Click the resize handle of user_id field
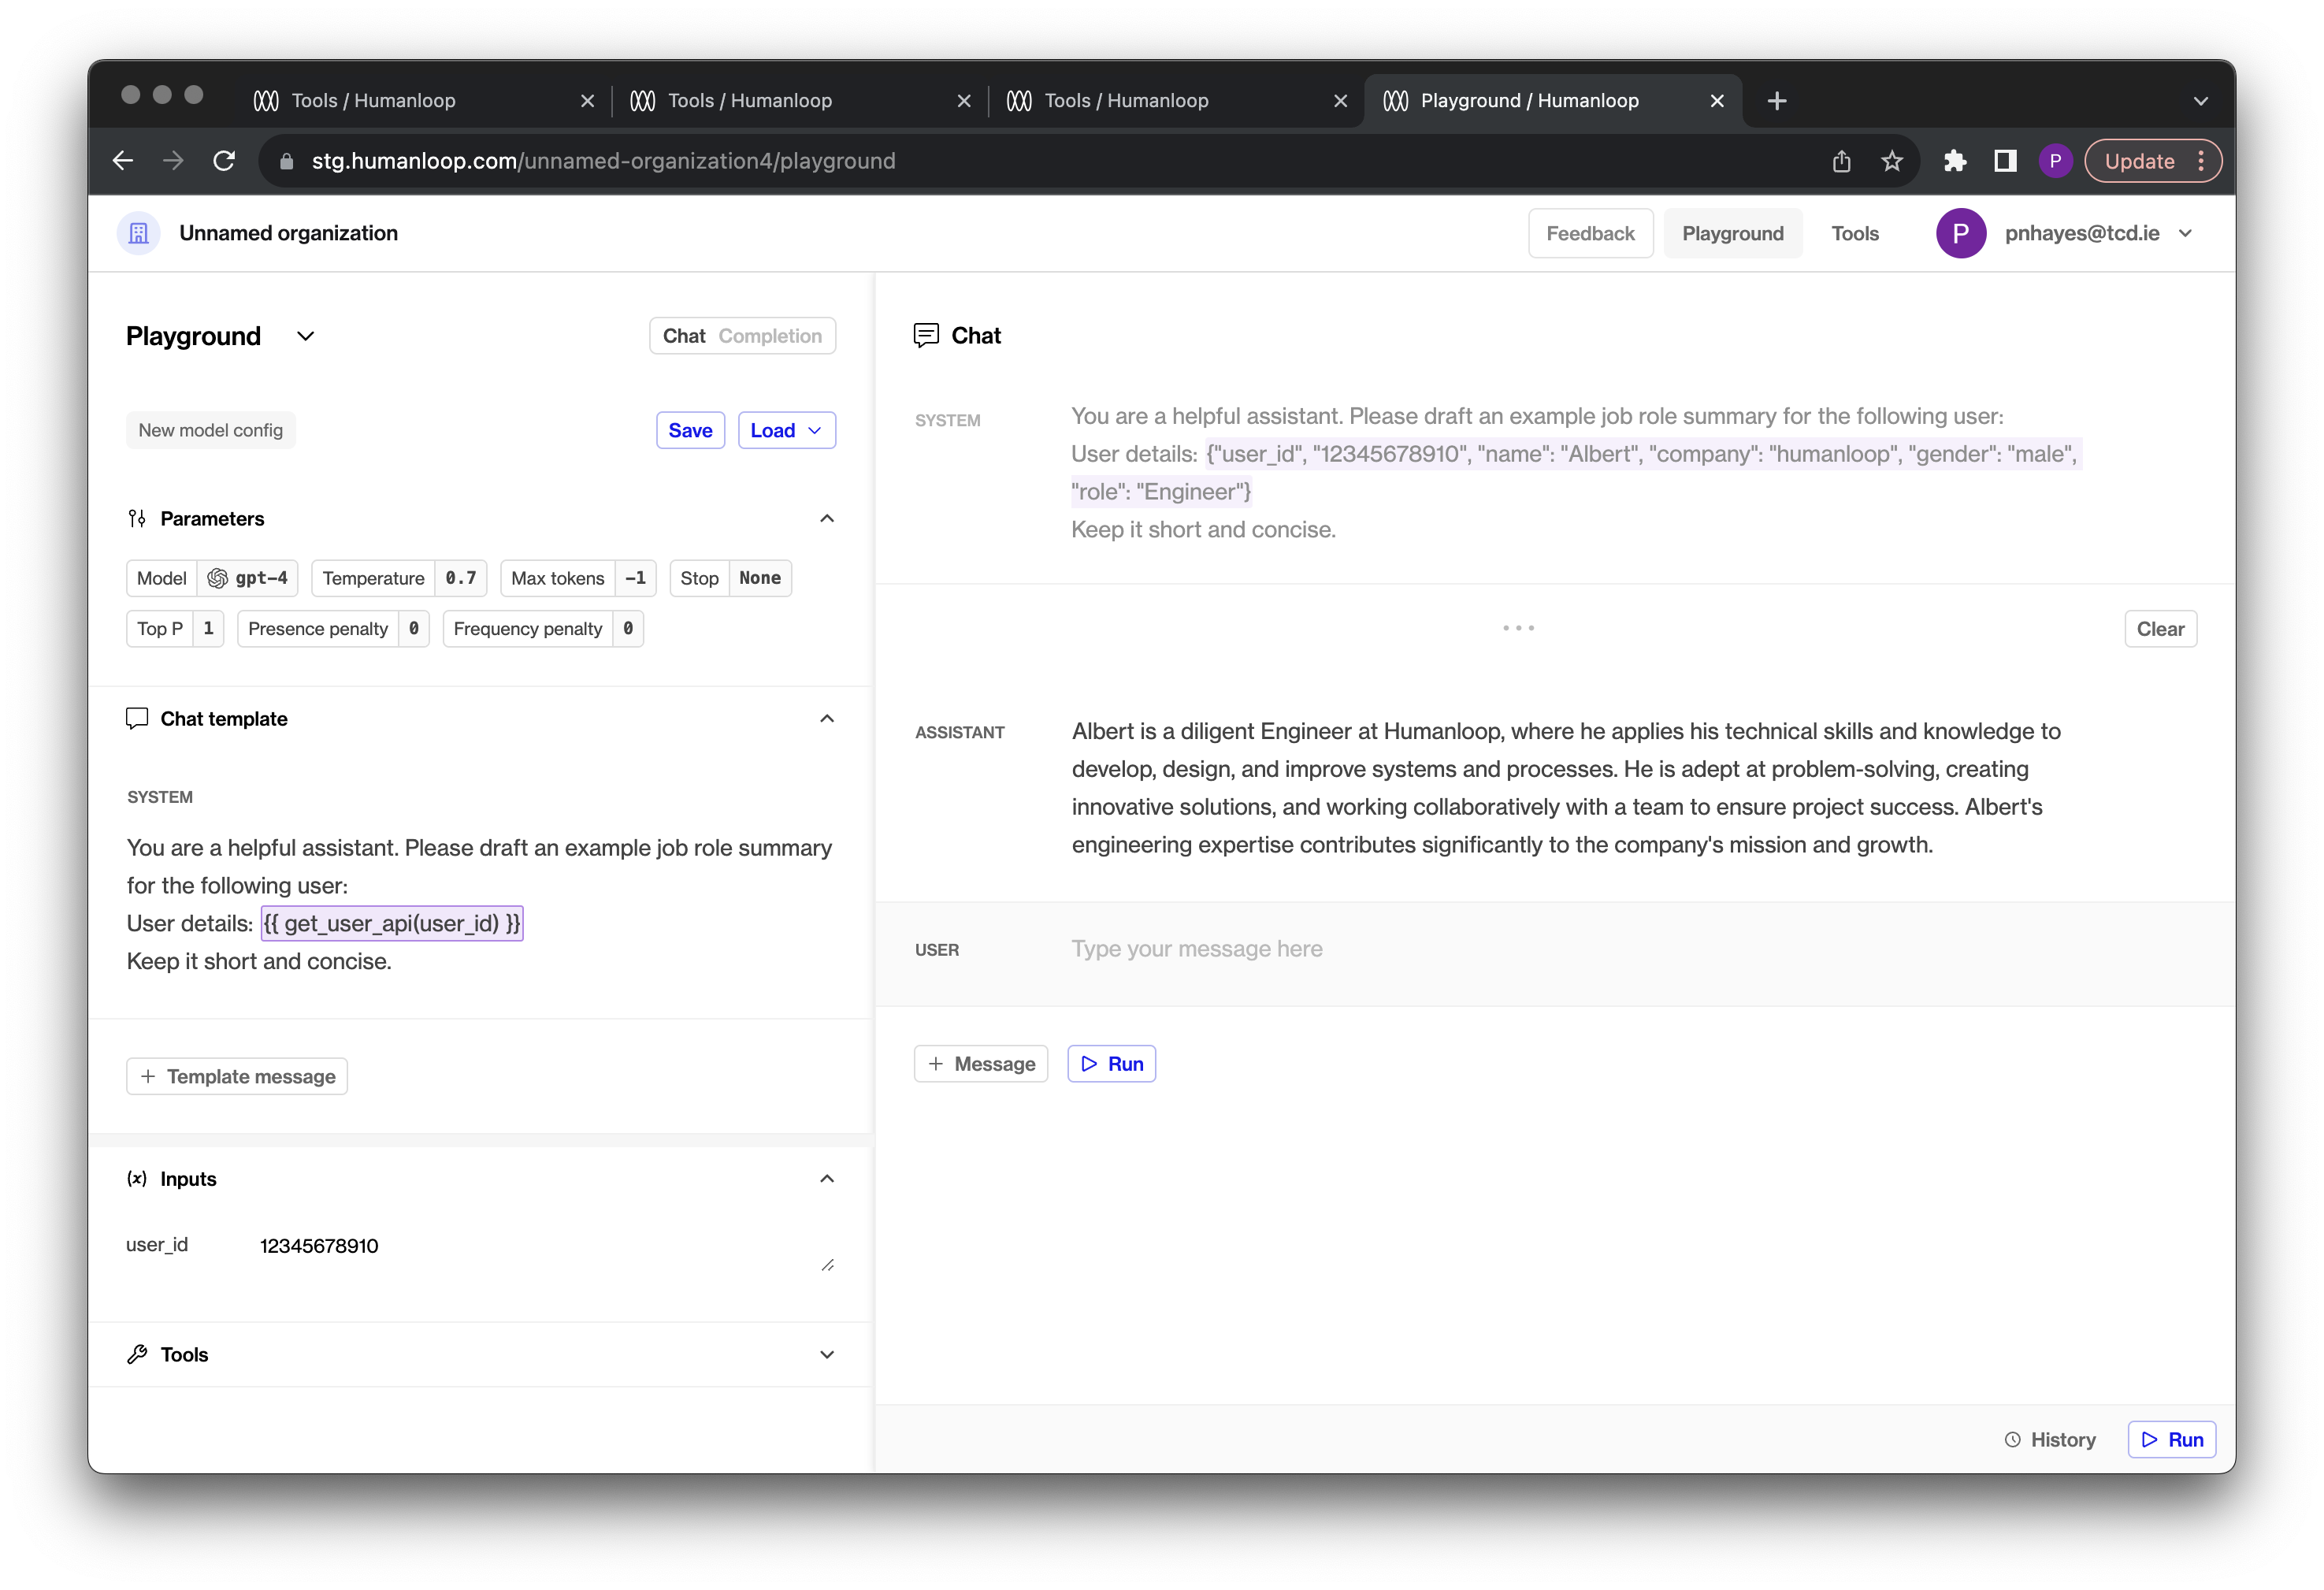Screen dimensions: 2324x1590 tap(828, 1265)
